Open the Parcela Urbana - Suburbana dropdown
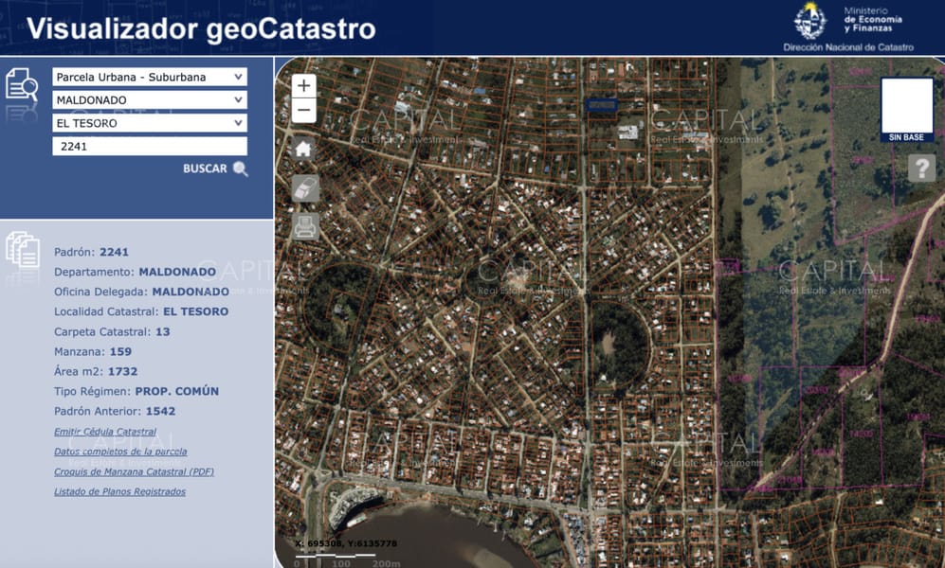 (x=150, y=77)
